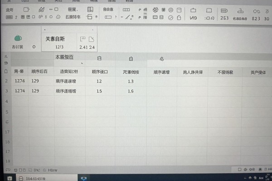This screenshot has width=272, height=181.
Task: Click the 关 title in the top panel
Action: pyautogui.click(x=55, y=39)
